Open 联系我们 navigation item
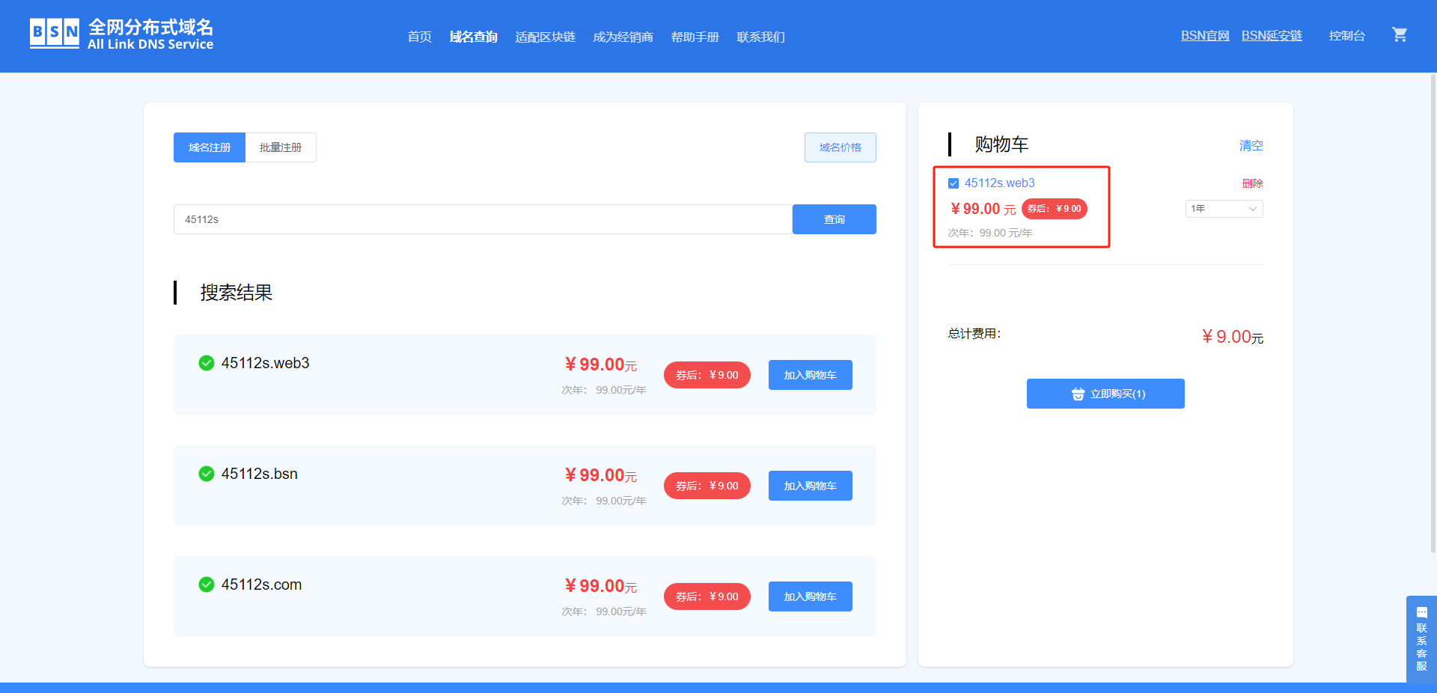1437x693 pixels. click(761, 37)
